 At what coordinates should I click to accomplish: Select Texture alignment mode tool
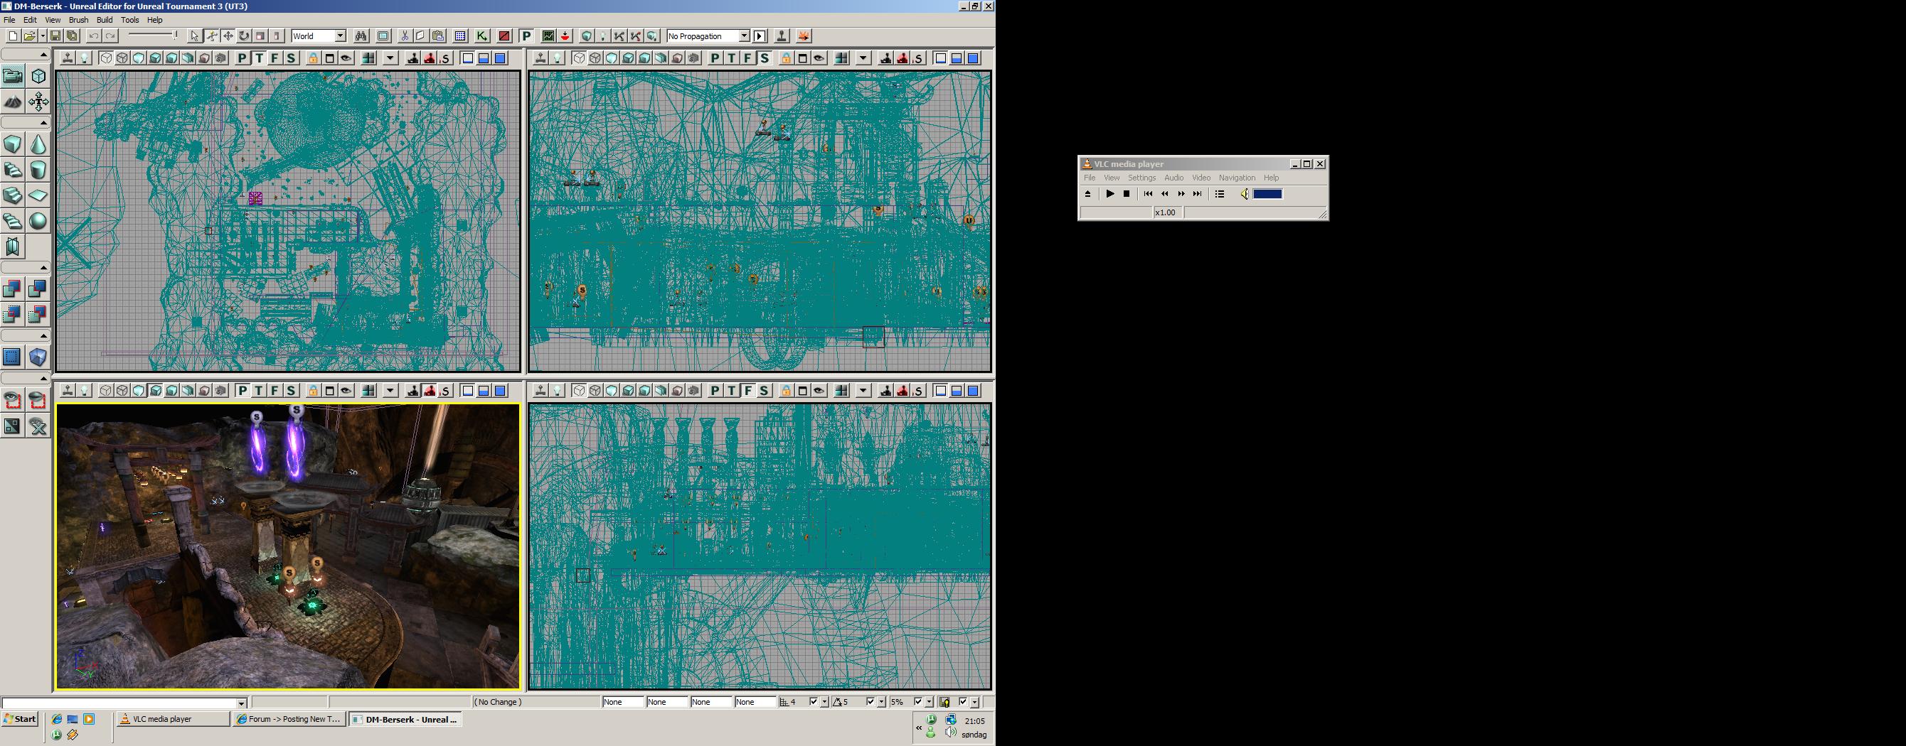tap(38, 102)
